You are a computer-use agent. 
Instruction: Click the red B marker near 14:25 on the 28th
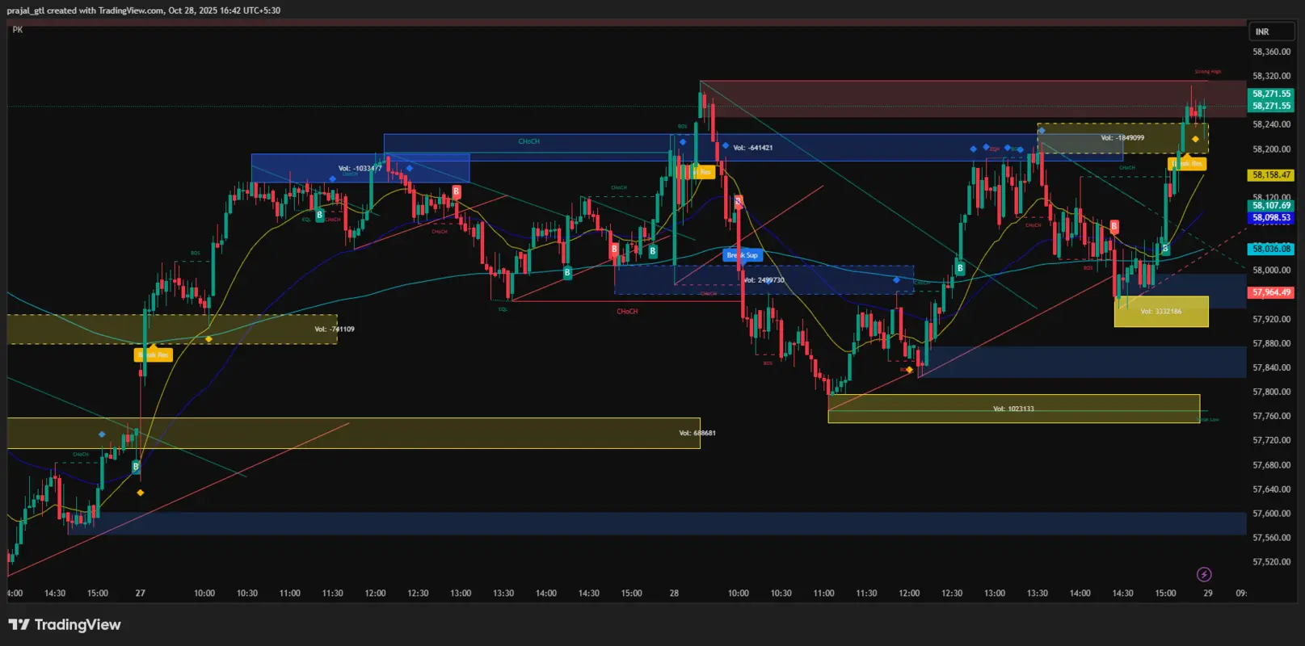tap(1114, 227)
